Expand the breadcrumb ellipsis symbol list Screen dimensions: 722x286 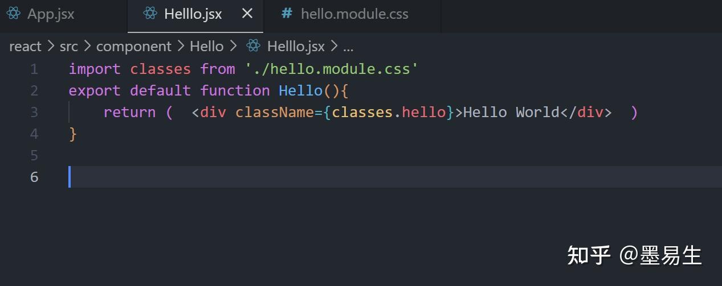(348, 47)
